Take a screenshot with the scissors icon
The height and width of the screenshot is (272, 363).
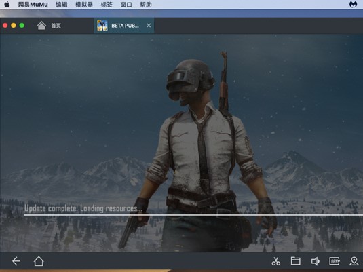(275, 261)
